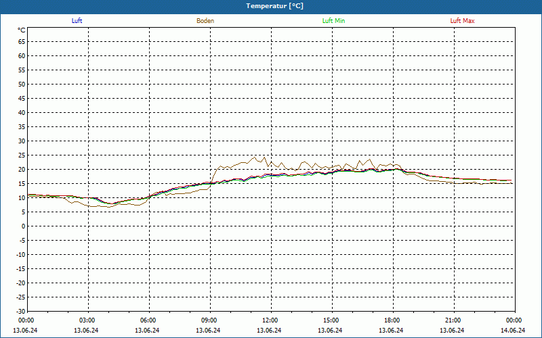Click the 65 value on the y-axis
This screenshot has height=338, width=542.
(x=22, y=42)
